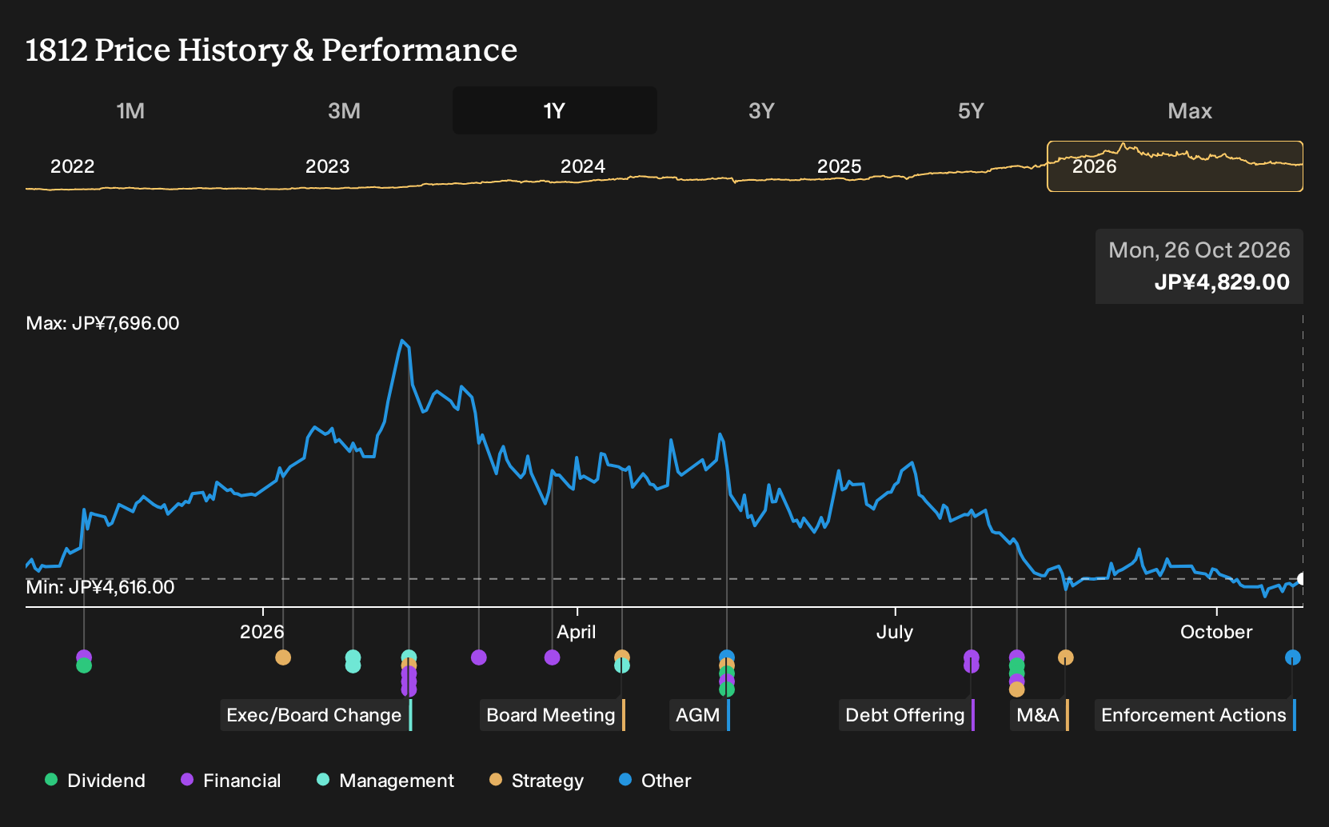Open the 3Y range tab

coord(761,110)
